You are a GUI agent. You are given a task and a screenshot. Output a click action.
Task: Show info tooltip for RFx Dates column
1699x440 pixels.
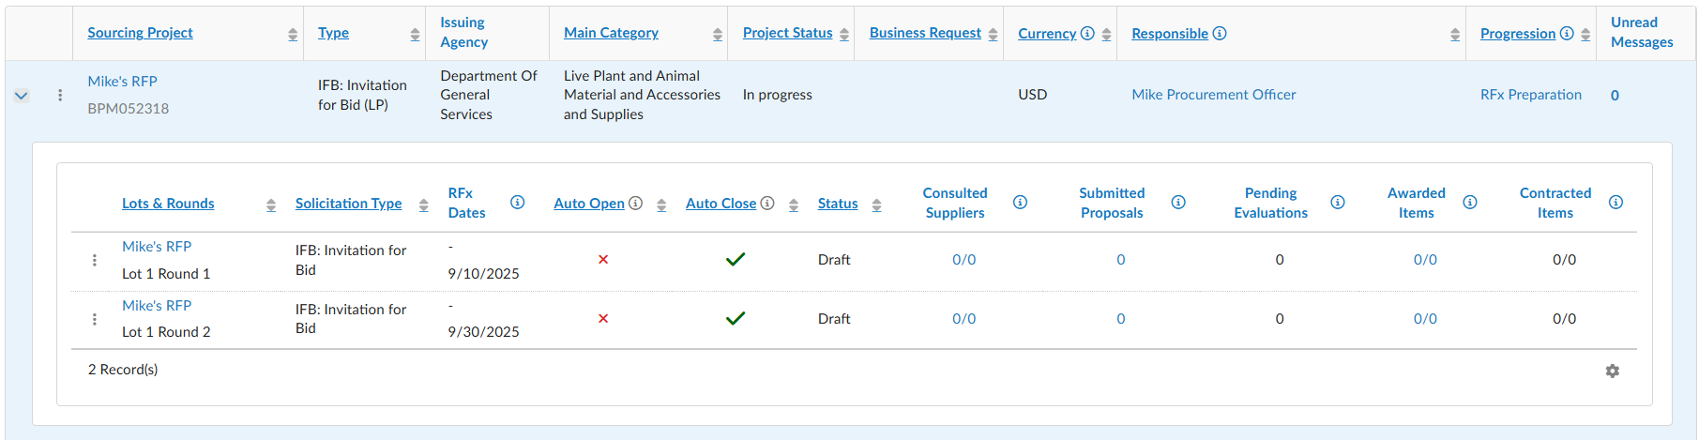pyautogui.click(x=517, y=202)
